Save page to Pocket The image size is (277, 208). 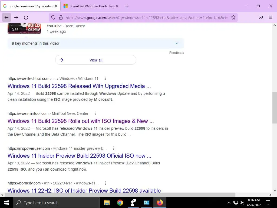click(x=261, y=17)
